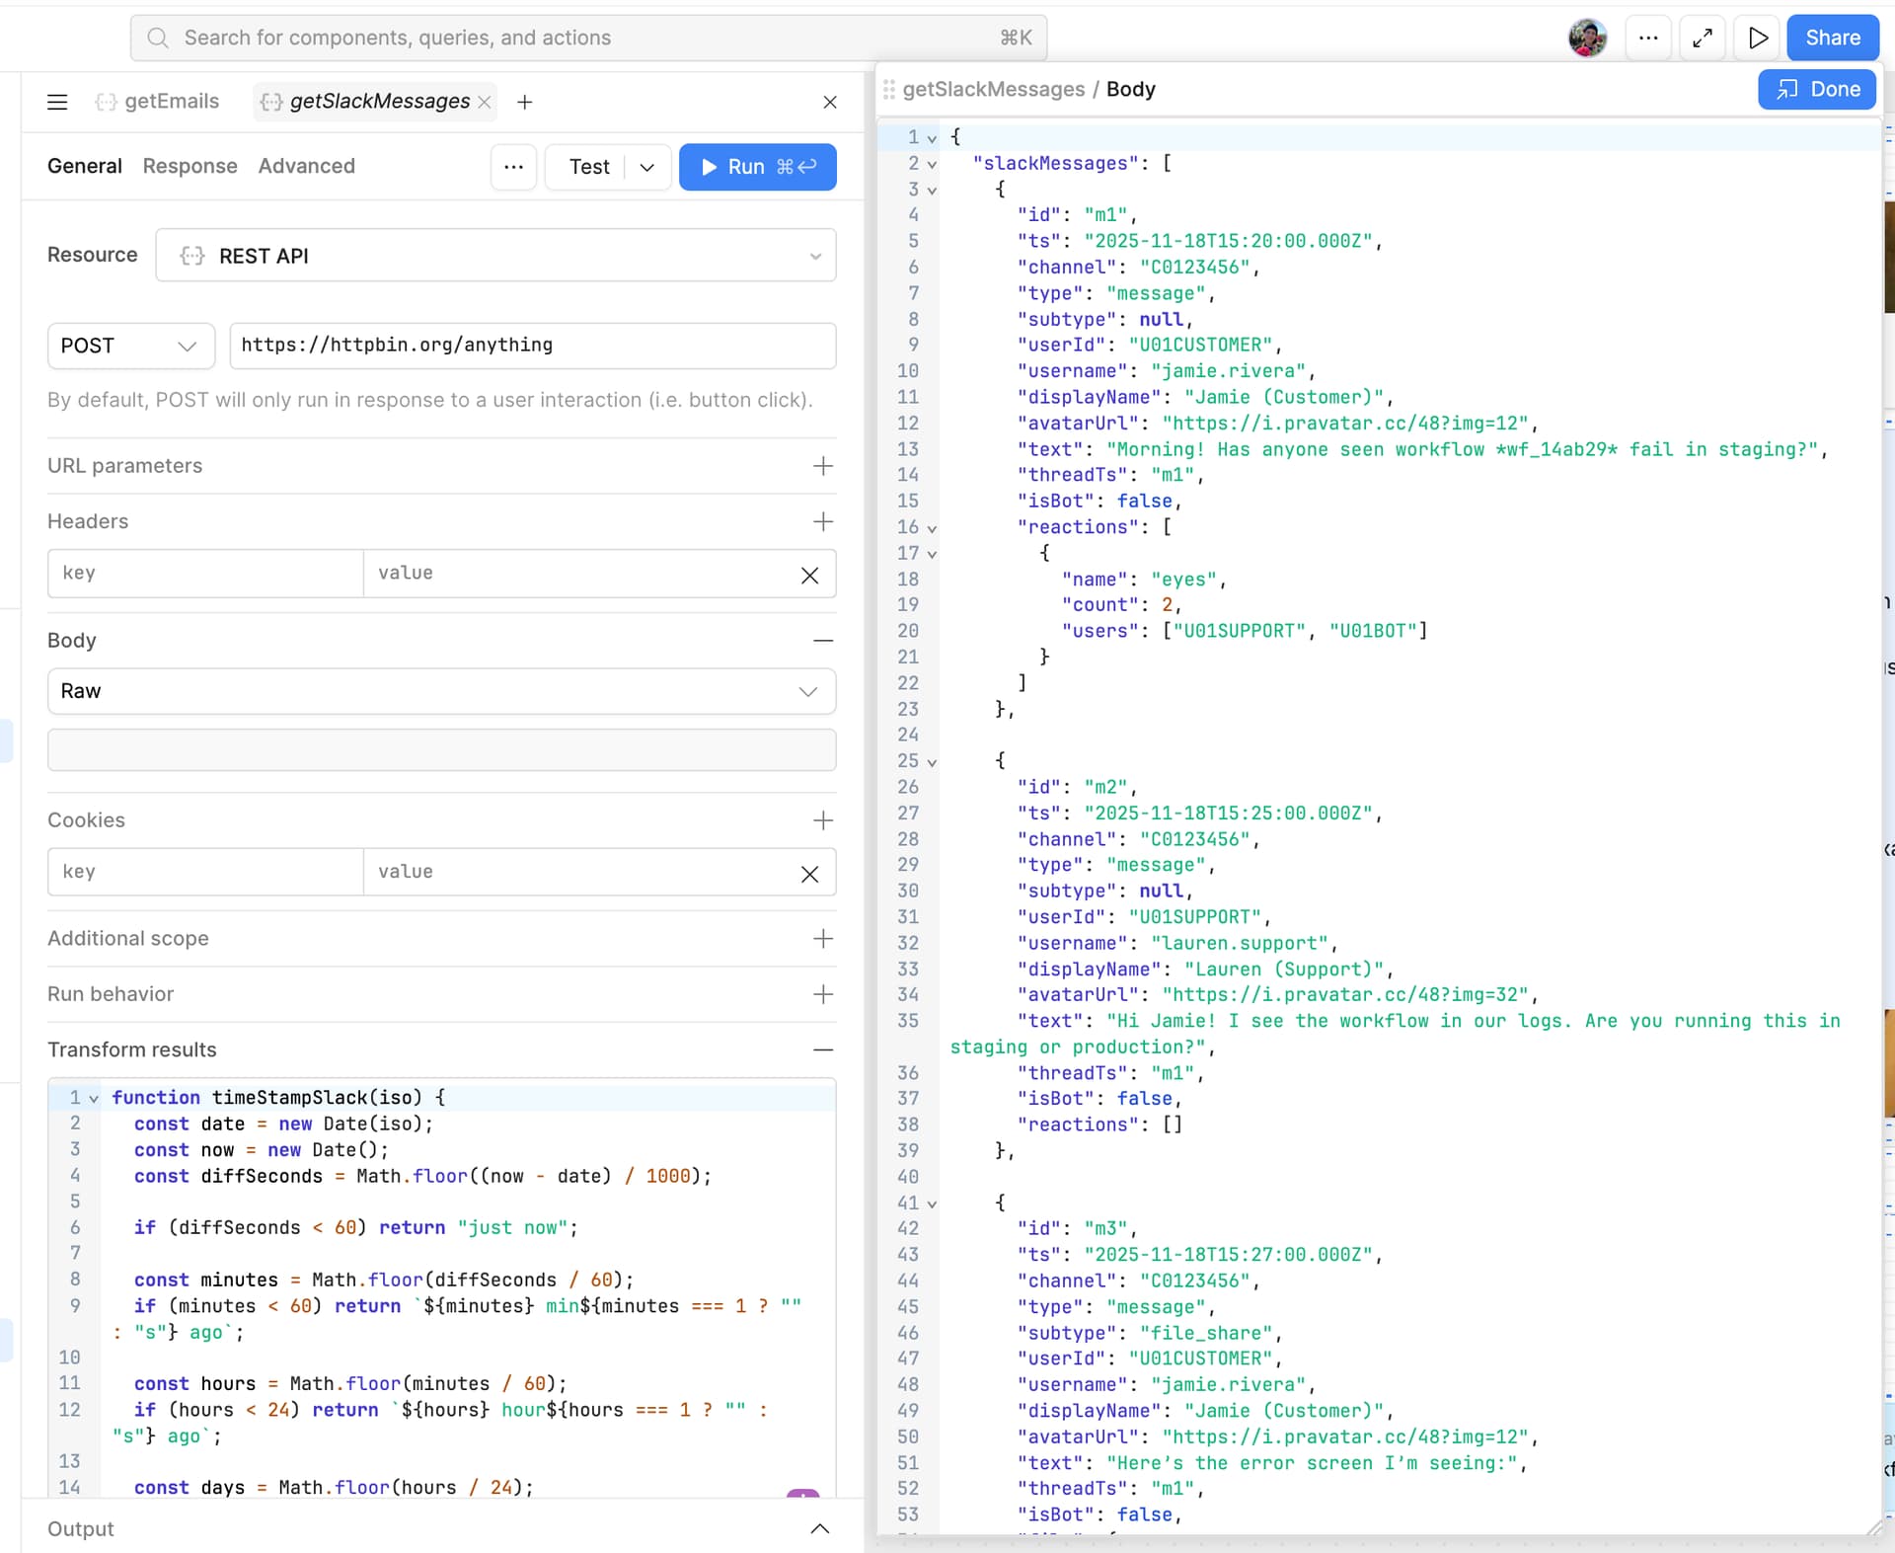Switch to the Advanced tab
This screenshot has height=1553, width=1895.
coord(306,166)
